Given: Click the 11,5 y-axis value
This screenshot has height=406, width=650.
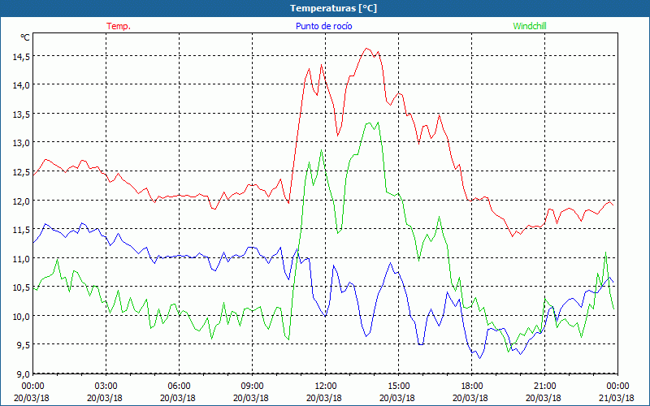Looking at the screenshot, I should click(21, 230).
